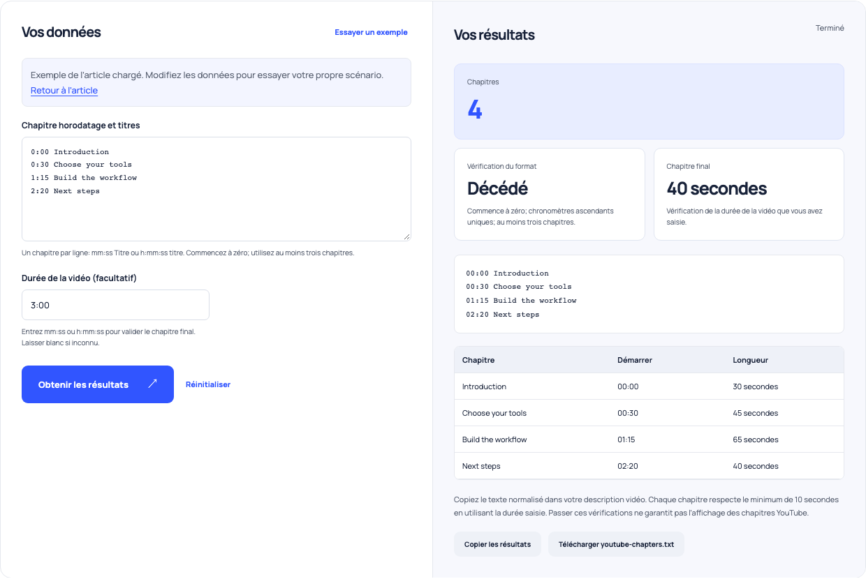Image resolution: width=866 pixels, height=579 pixels.
Task: Click normalized output line "02:20 Next steps"
Action: (503, 315)
